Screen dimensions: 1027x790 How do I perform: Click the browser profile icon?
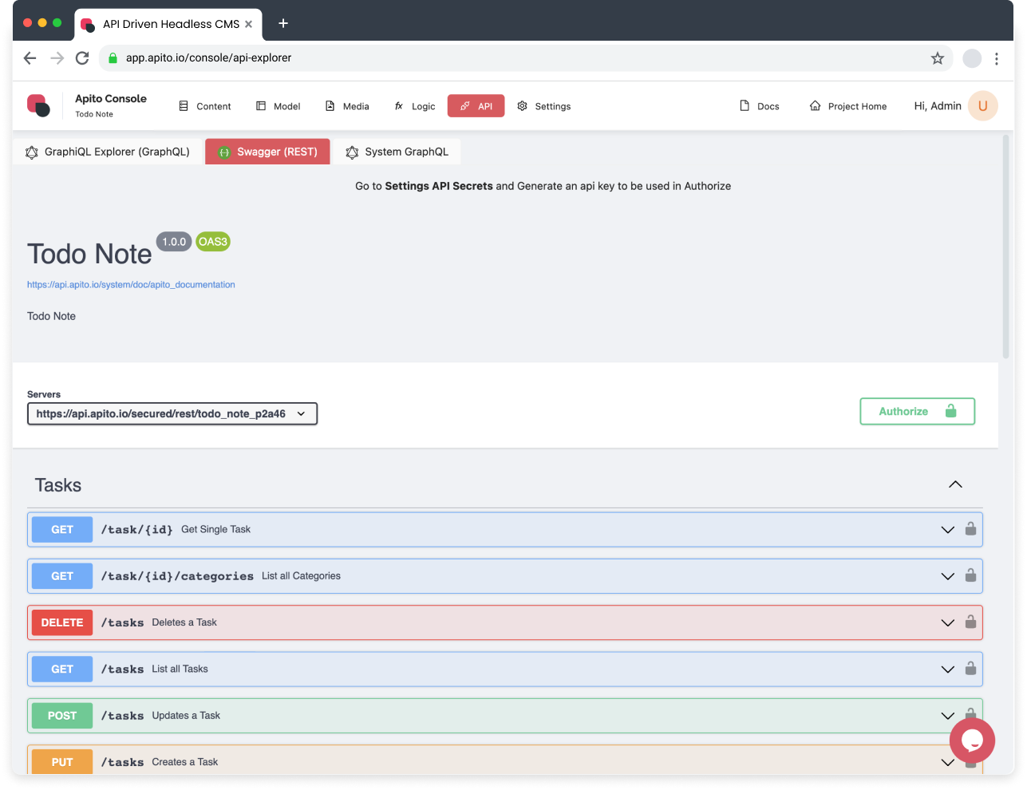(972, 58)
